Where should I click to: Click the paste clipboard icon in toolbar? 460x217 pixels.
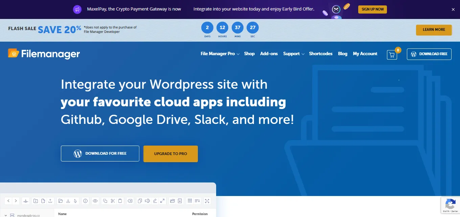click(x=120, y=201)
